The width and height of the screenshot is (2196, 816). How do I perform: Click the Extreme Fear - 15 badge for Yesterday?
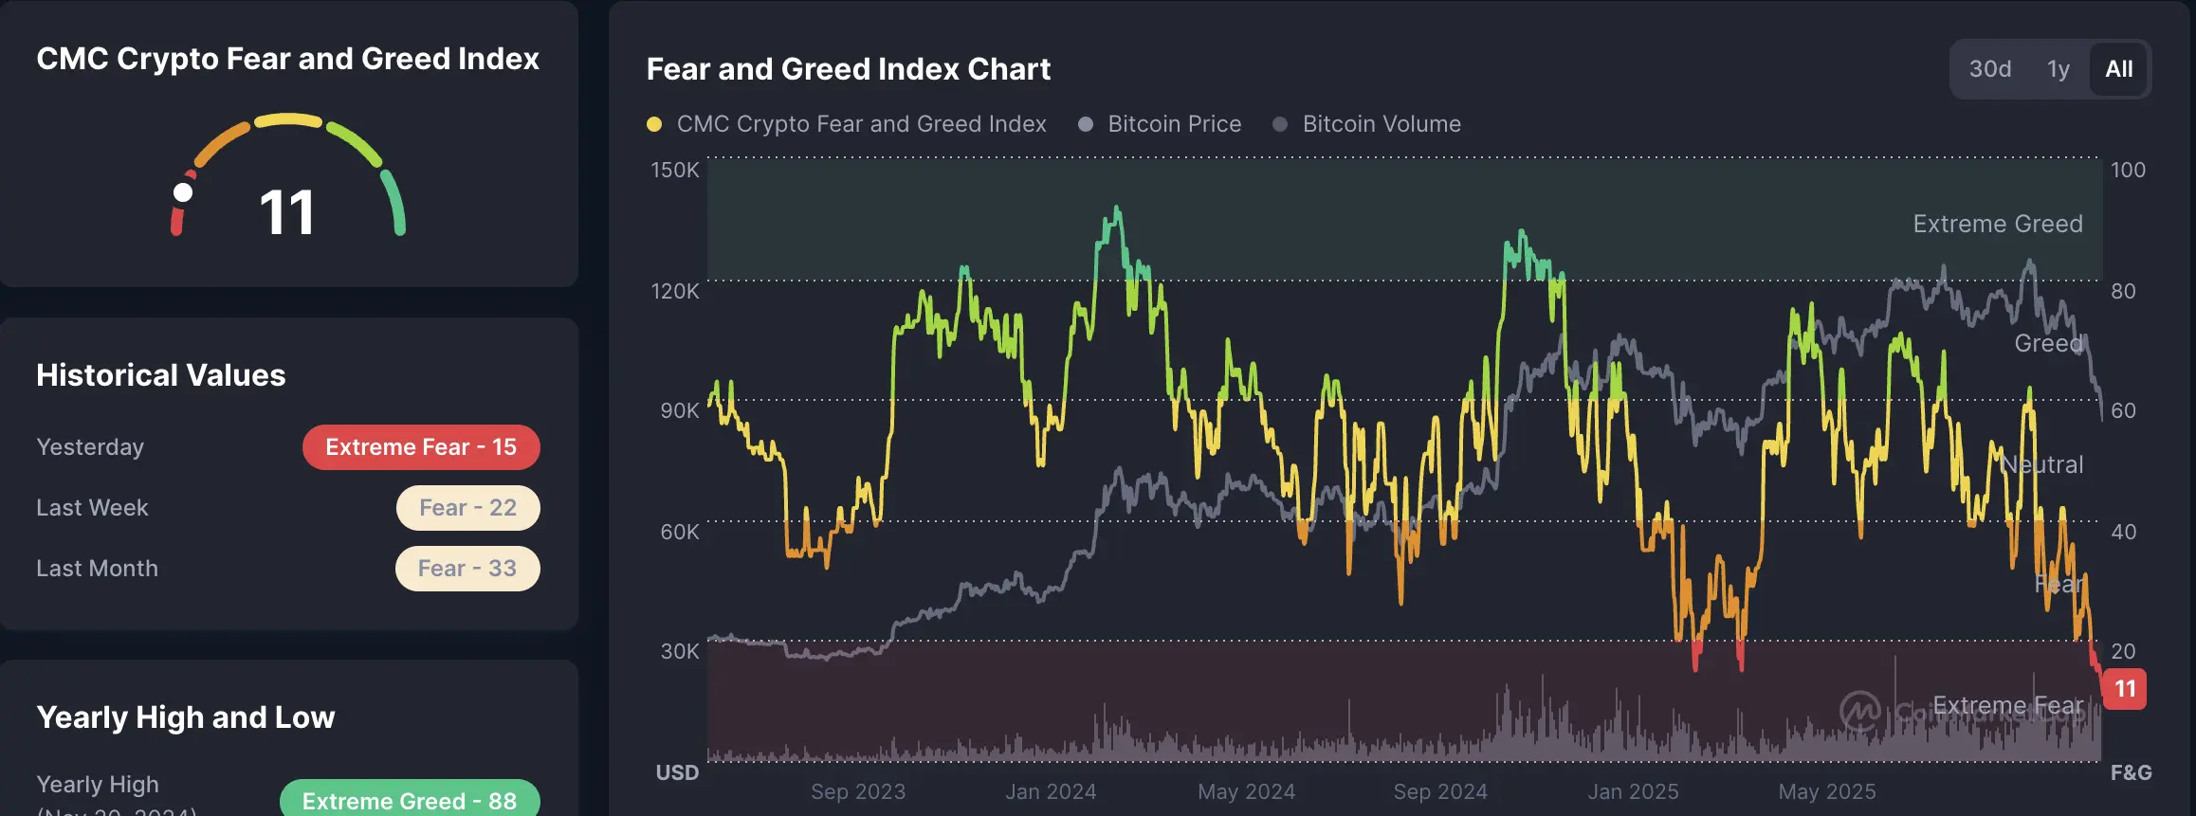[421, 446]
